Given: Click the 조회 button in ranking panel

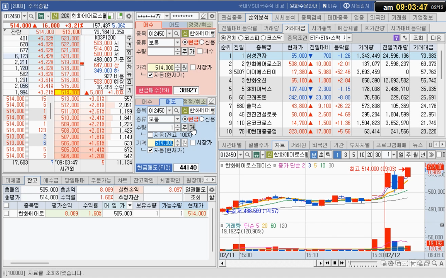Looking at the screenshot, I should (x=418, y=37).
